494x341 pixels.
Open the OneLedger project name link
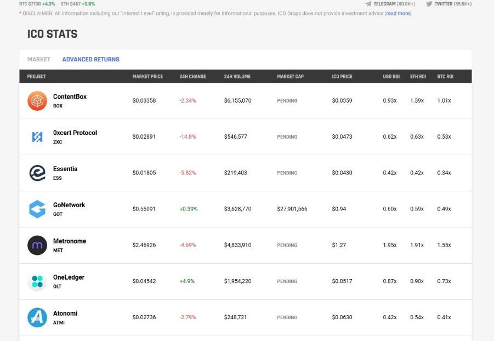point(69,277)
